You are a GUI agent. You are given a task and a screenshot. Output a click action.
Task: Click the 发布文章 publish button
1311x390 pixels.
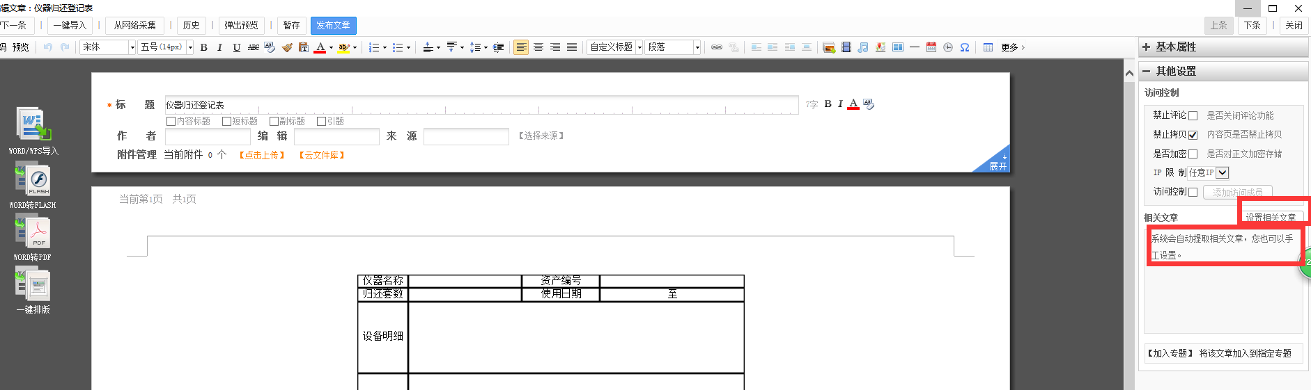333,26
